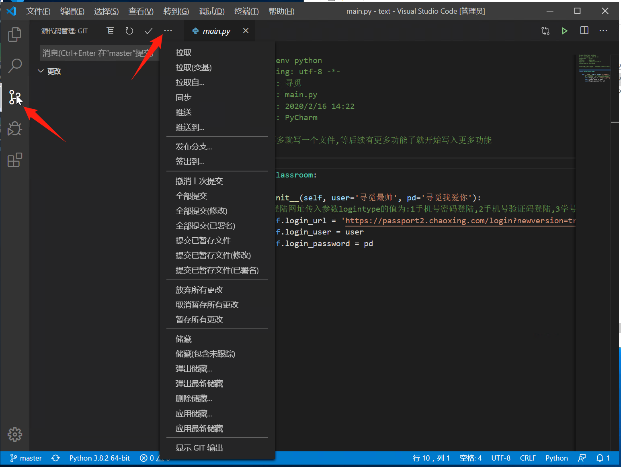This screenshot has height=467, width=621.
Task: Open the 选择(S) menu
Action: (106, 11)
